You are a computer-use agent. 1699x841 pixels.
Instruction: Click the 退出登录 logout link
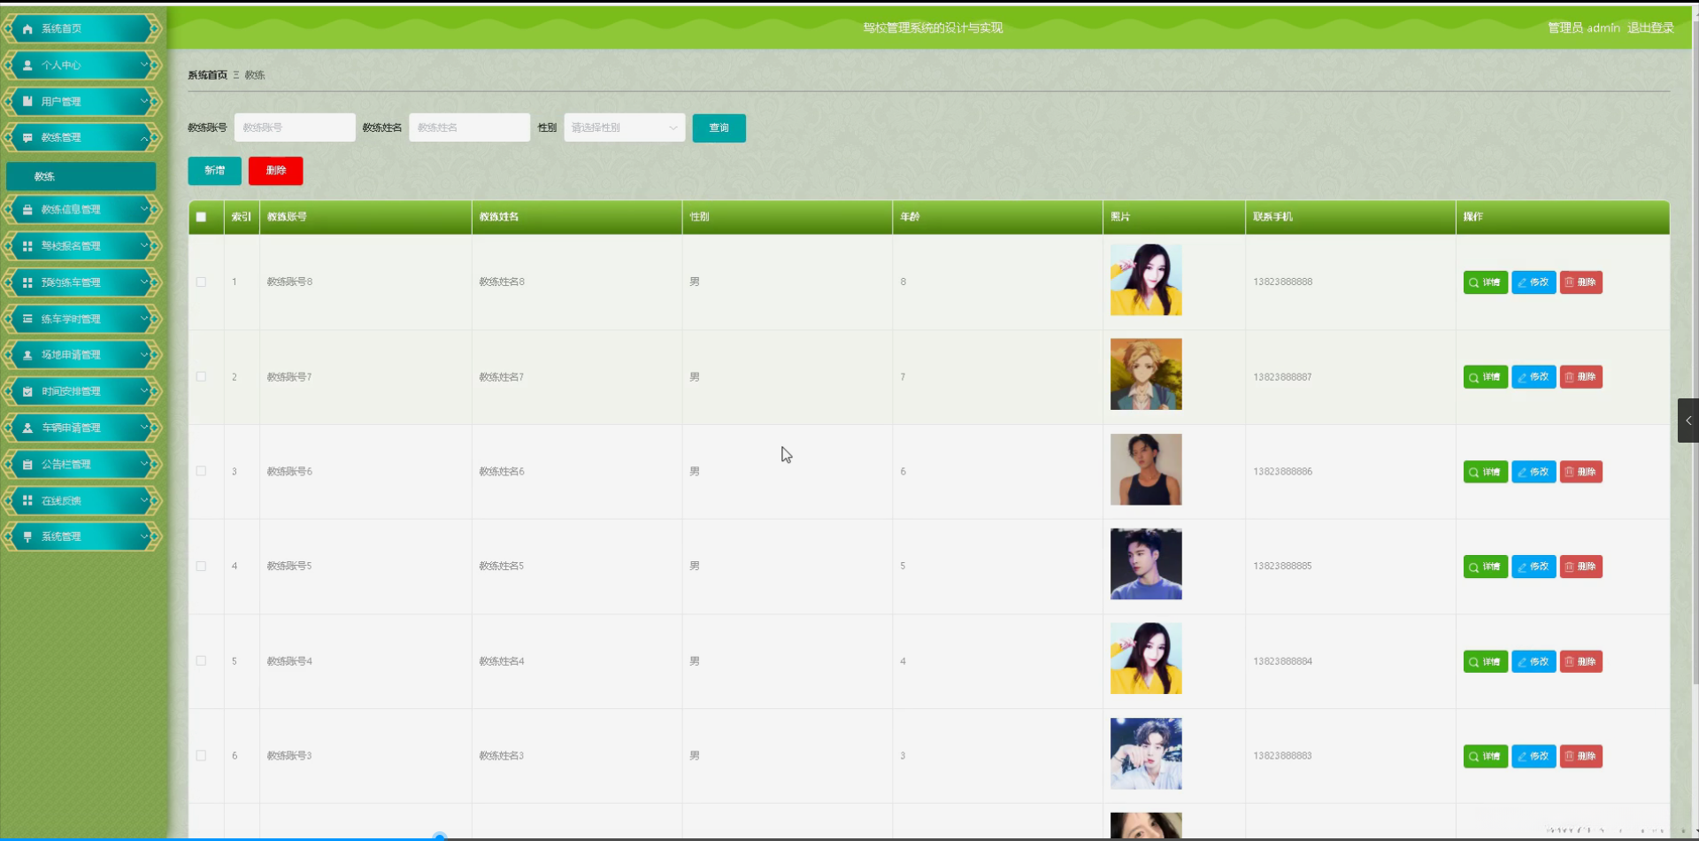coord(1650,28)
